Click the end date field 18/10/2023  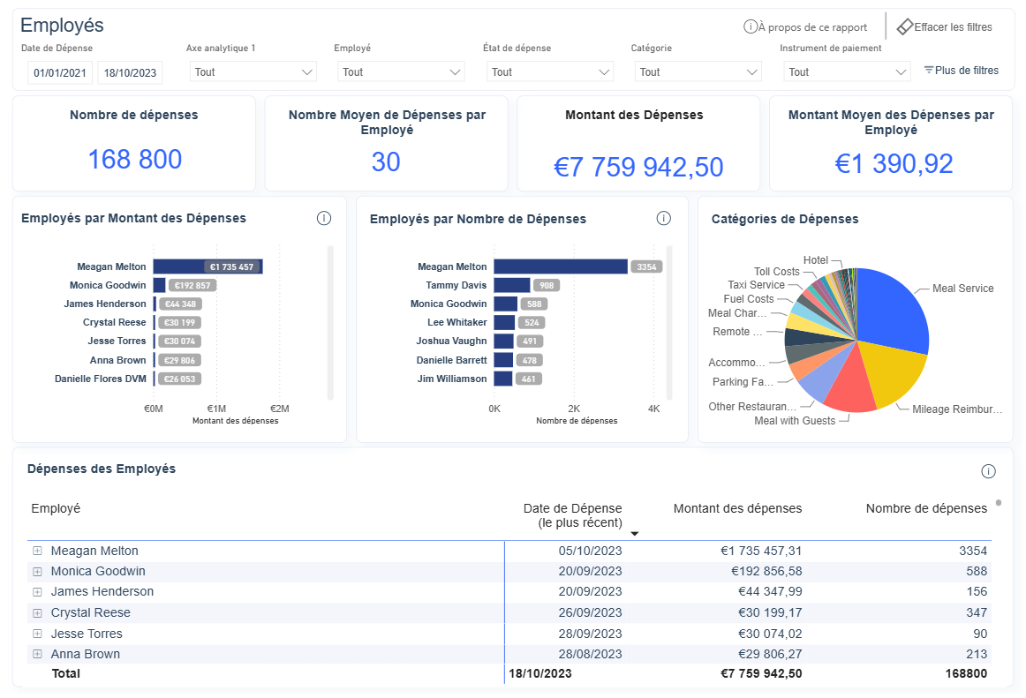(x=130, y=72)
